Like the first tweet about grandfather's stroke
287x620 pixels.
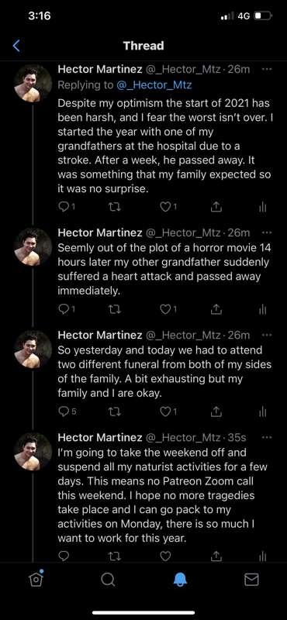pos(168,207)
